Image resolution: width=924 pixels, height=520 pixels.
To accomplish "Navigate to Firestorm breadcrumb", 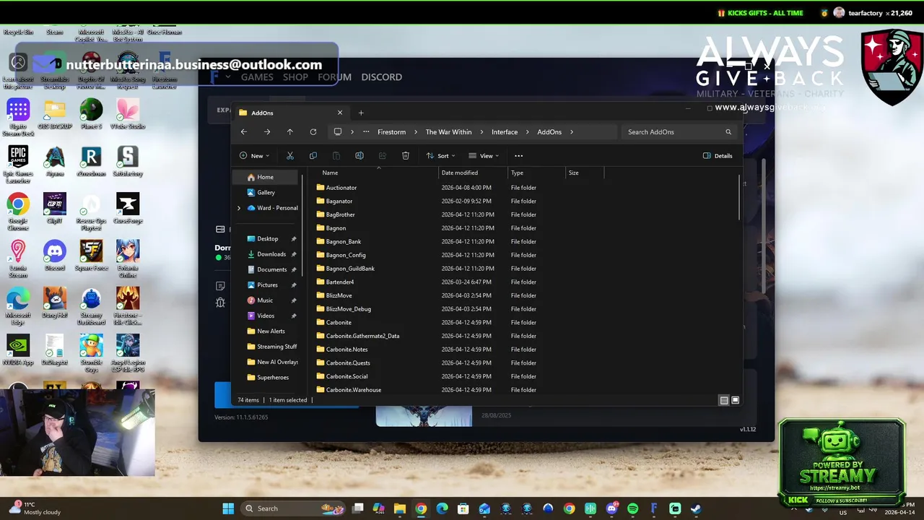I will 391,132.
